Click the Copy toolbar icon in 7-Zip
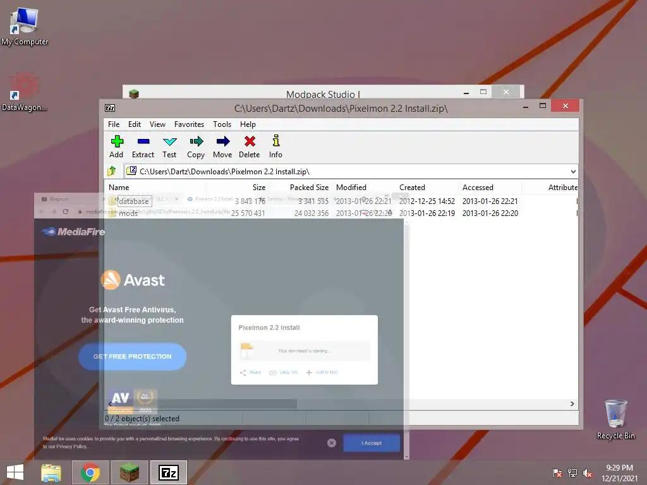The image size is (647, 485). (196, 147)
